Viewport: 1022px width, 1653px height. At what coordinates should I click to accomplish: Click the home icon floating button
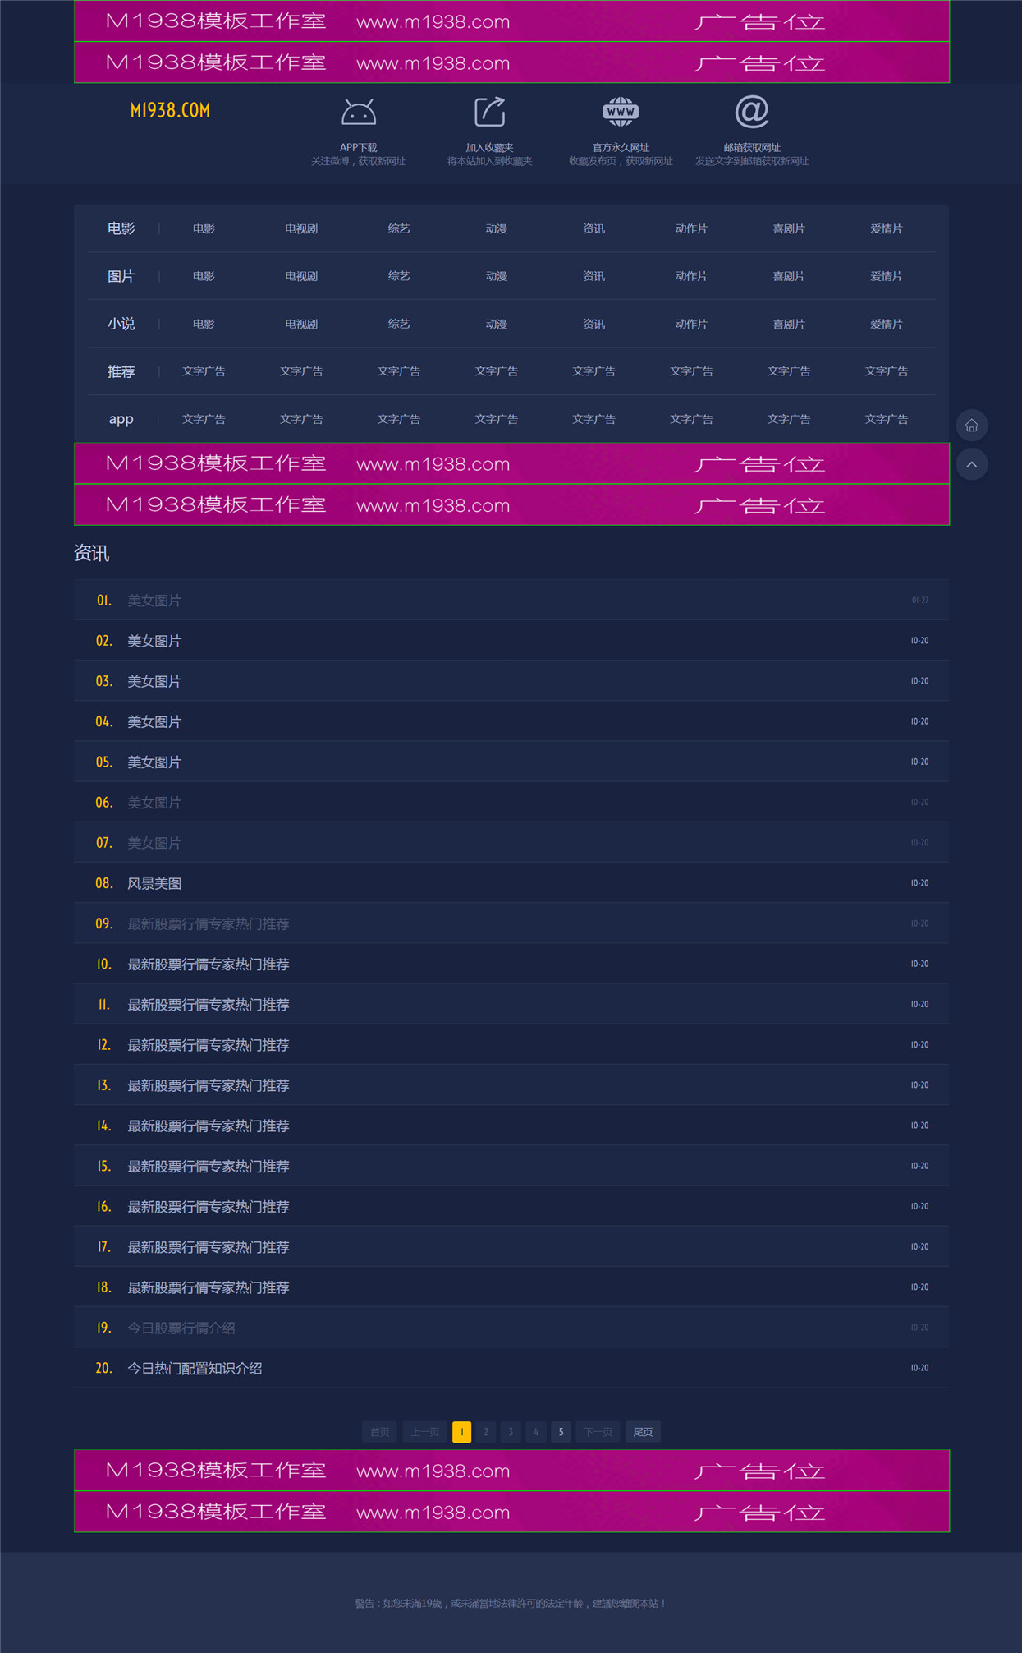point(972,425)
